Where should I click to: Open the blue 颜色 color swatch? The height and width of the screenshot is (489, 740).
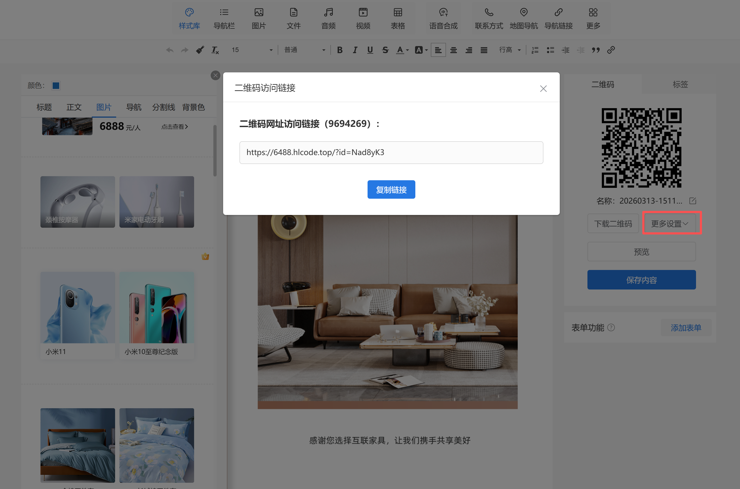[x=56, y=85]
